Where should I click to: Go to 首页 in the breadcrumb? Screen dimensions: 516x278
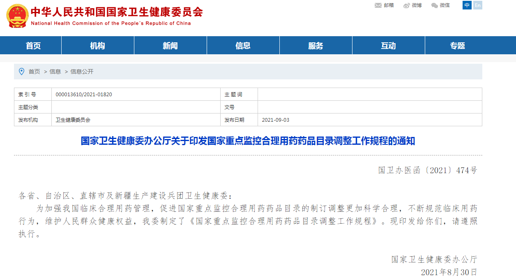(x=34, y=72)
